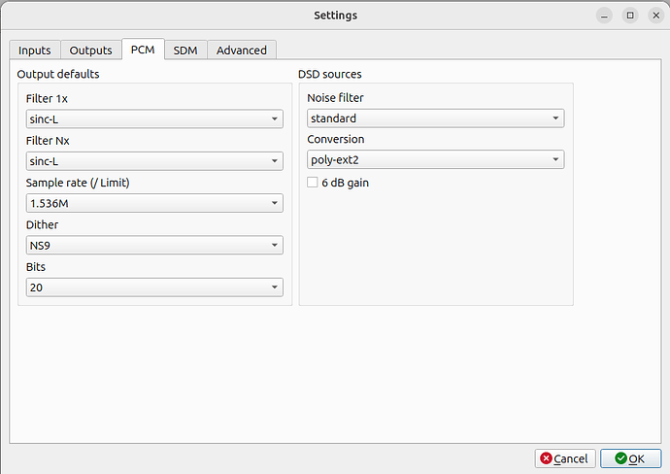Click the Filter 1x dropdown arrow
Image resolution: width=670 pixels, height=474 pixels.
275,118
